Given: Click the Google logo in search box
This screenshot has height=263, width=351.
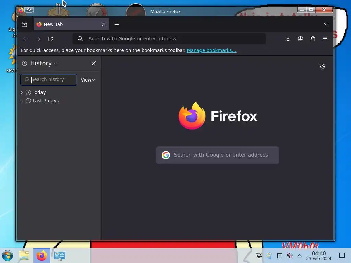Looking at the screenshot, I should coord(166,155).
